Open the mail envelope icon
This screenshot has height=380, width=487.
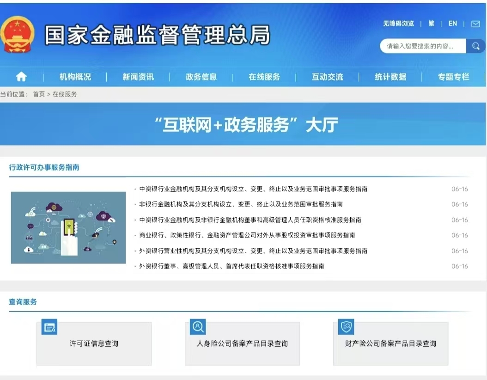pos(475,24)
